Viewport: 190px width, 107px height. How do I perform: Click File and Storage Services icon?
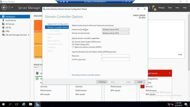click(x=3, y=35)
